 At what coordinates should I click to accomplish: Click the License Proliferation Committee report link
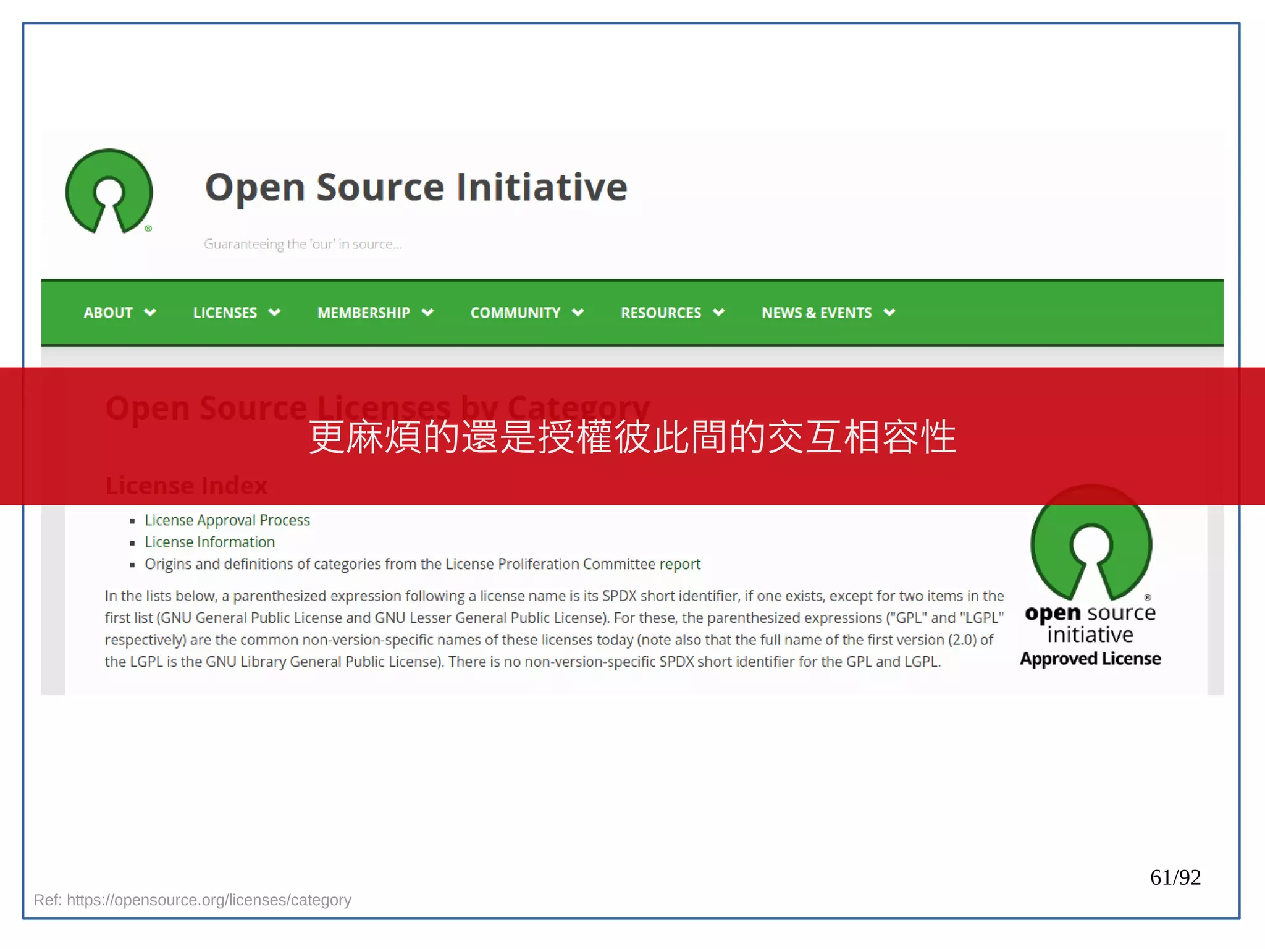point(679,564)
